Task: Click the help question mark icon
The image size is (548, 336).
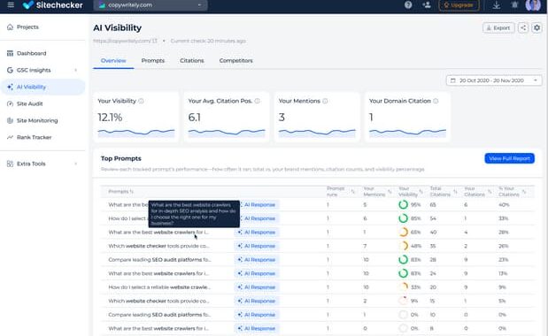Action: click(408, 5)
